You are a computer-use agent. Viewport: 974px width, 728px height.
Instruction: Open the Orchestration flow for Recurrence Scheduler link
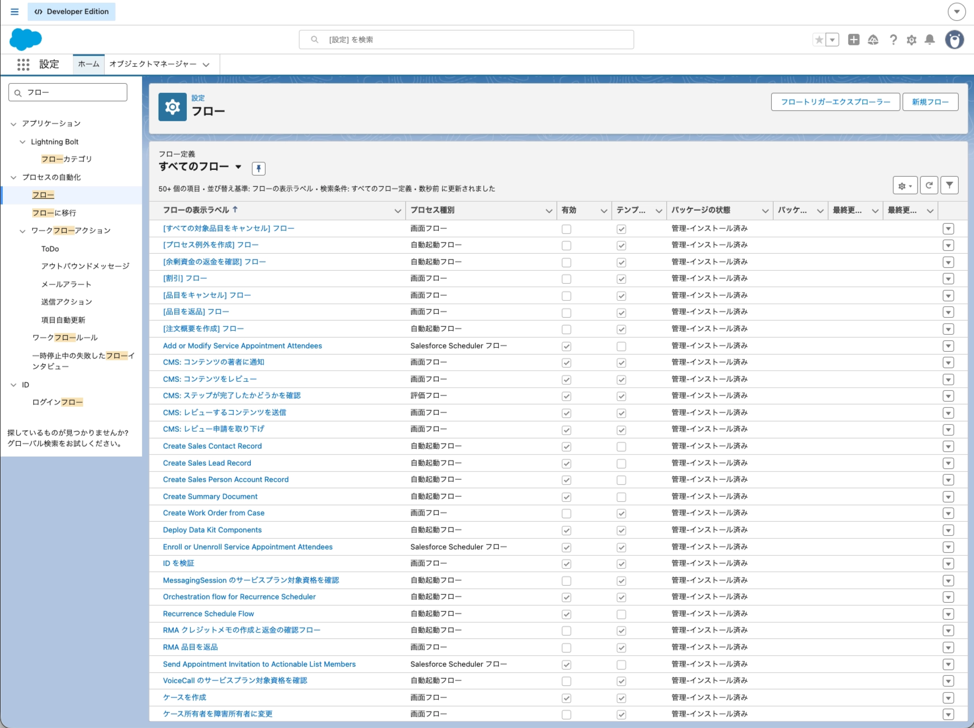[x=240, y=597]
